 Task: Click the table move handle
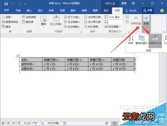point(18,56)
